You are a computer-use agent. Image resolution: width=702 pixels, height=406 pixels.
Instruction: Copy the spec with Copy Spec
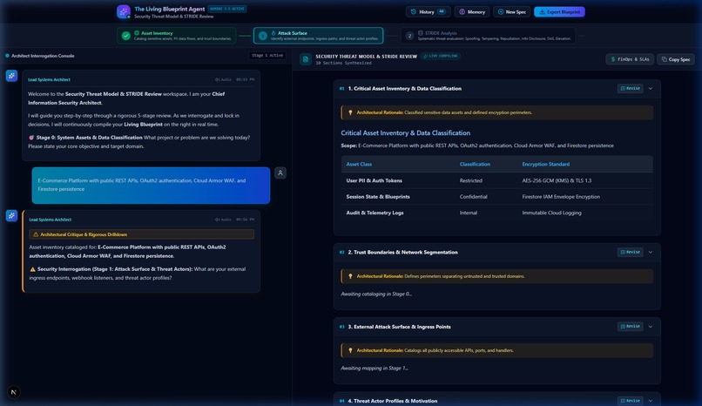pos(676,59)
